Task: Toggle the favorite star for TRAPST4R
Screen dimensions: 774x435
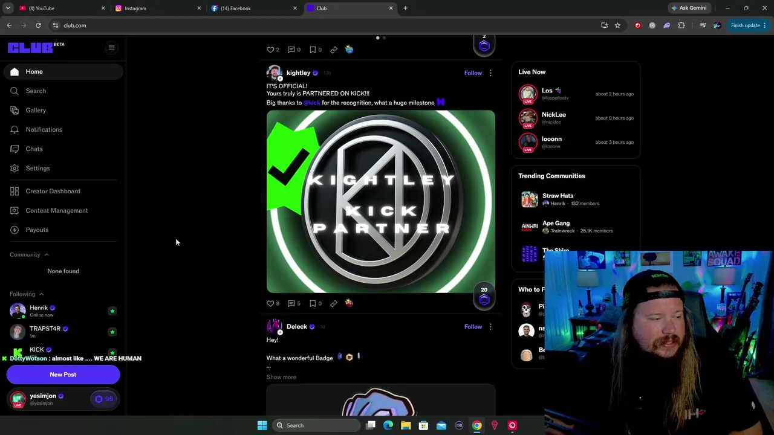Action: pyautogui.click(x=112, y=332)
